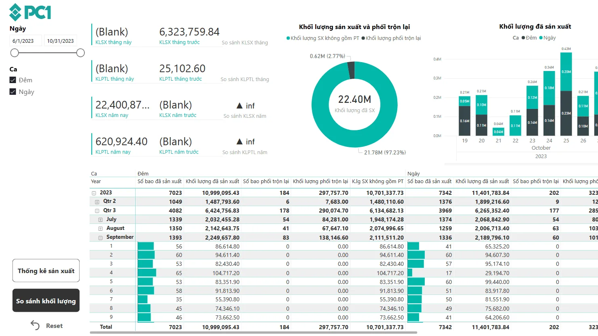The image size is (598, 336).
Task: Expand the July row
Action: click(101, 220)
